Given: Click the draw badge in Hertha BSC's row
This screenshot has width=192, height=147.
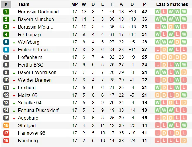Looking at the screenshot, I should pyautogui.click(x=164, y=65).
